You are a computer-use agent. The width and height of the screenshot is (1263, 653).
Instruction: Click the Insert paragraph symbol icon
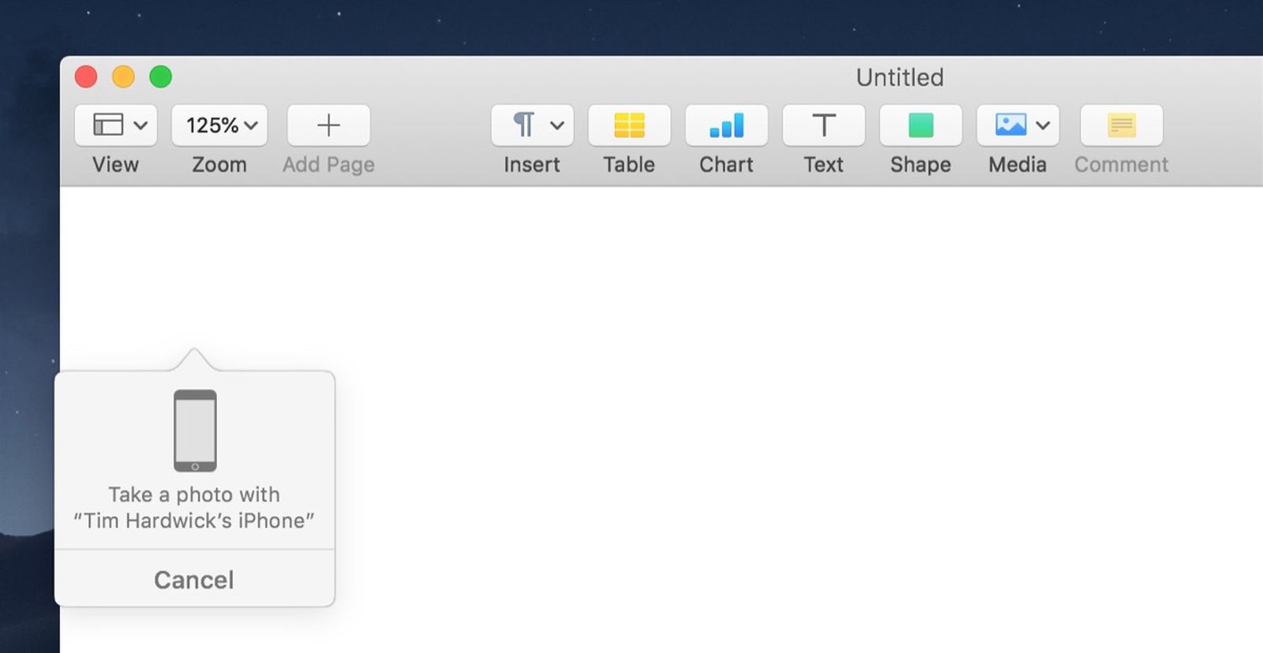coord(523,125)
